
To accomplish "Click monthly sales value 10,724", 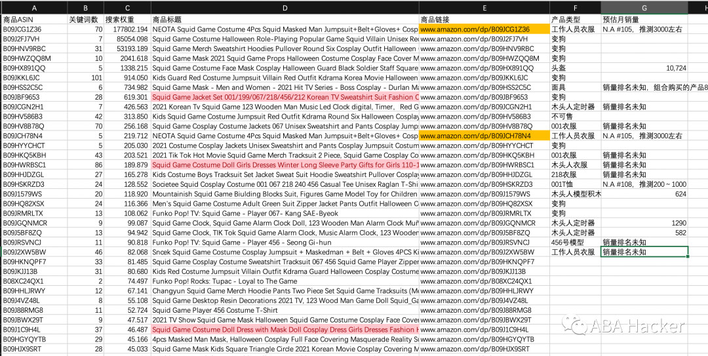I will 644,68.
